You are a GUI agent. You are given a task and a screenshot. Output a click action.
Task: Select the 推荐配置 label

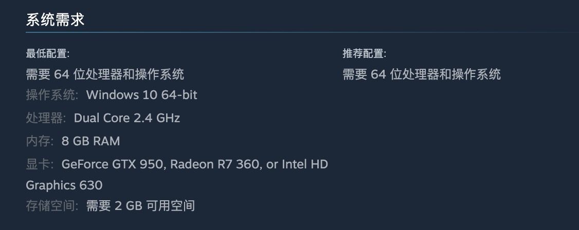(365, 54)
